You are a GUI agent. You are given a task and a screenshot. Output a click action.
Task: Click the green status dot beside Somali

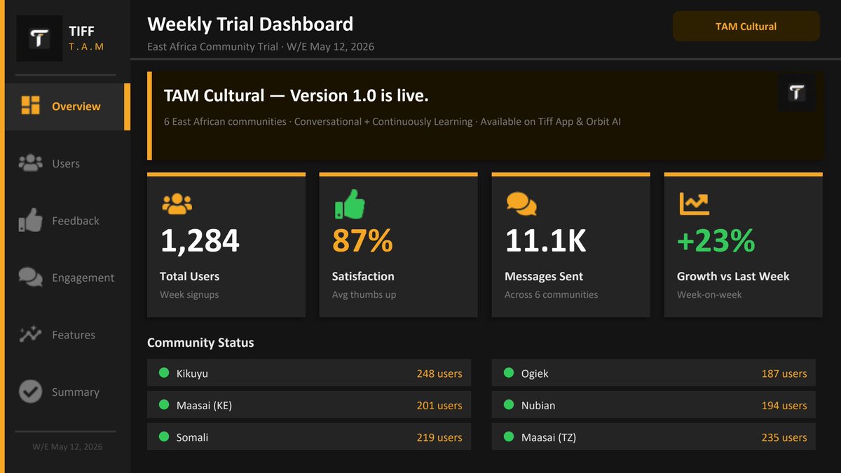pos(164,437)
